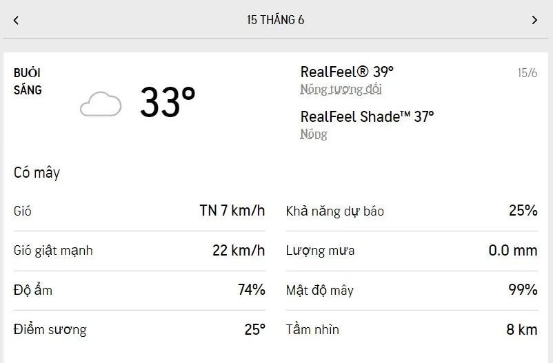Image resolution: width=553 pixels, height=363 pixels.
Task: Click the Điểm sương dew point row
Action: click(x=139, y=329)
